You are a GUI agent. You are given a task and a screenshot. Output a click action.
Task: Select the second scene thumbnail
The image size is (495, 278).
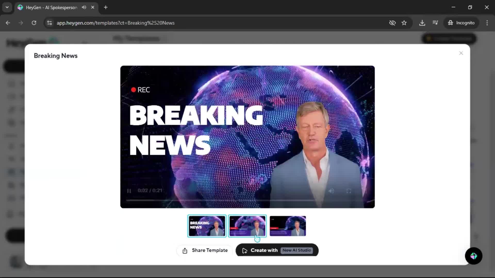pos(247,226)
